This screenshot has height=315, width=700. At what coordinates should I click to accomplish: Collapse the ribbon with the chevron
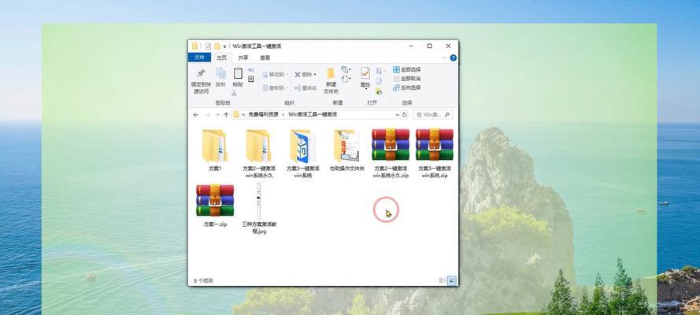tap(444, 58)
